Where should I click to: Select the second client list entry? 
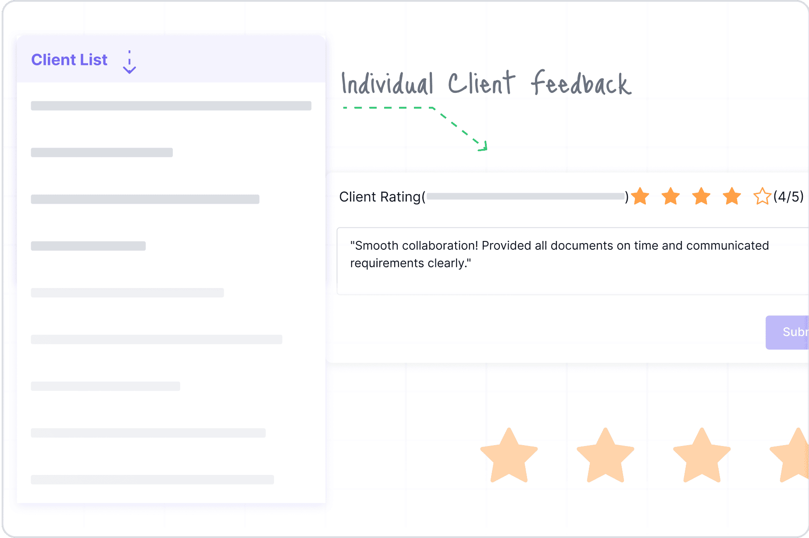click(x=102, y=152)
